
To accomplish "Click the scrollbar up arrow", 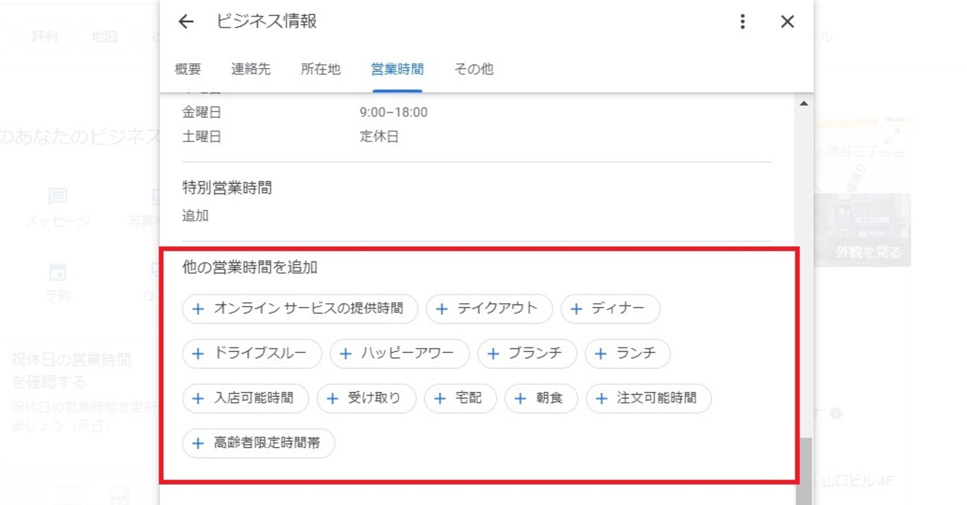I will click(x=804, y=104).
